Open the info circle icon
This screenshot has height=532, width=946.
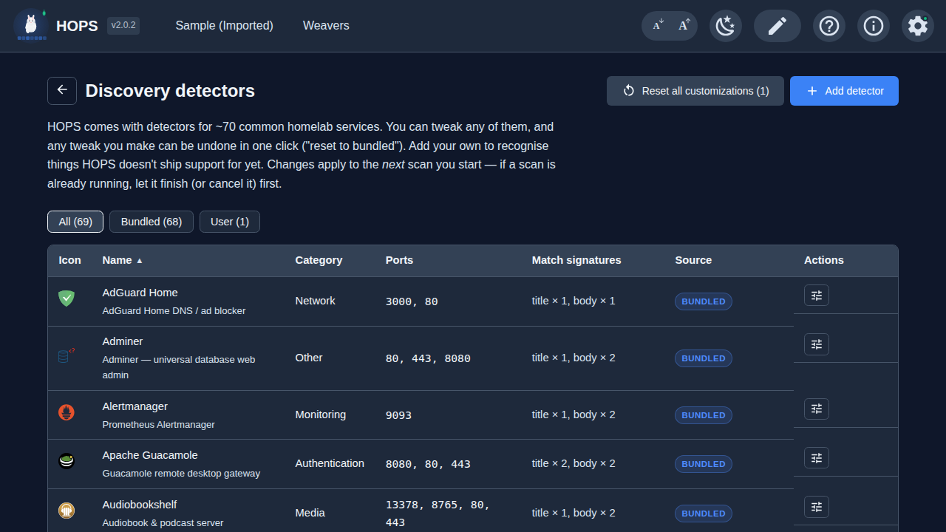pyautogui.click(x=874, y=26)
